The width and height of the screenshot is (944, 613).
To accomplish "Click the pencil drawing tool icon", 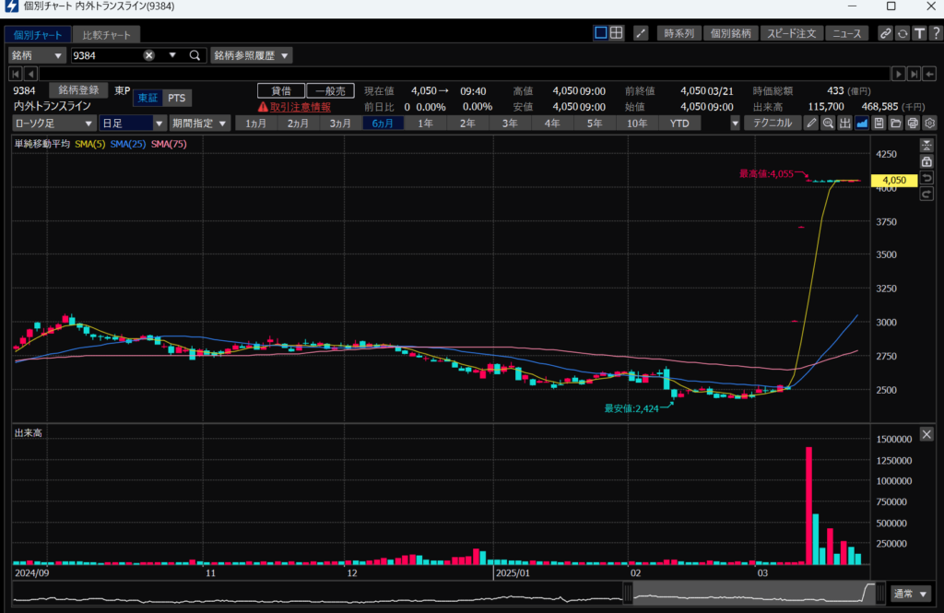I will (811, 124).
